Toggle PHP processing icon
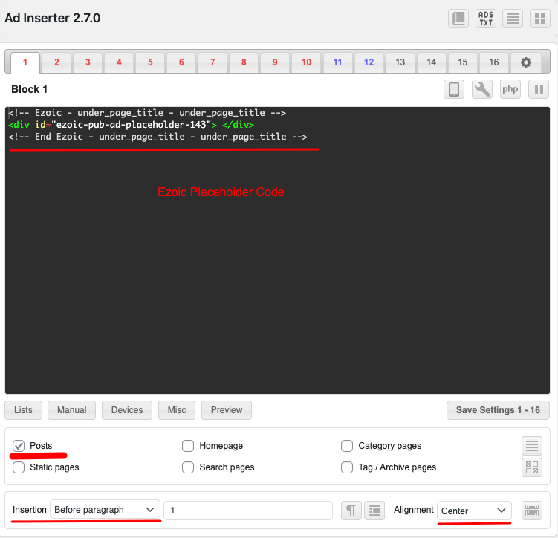Viewport: 558px width, 538px height. [x=510, y=89]
